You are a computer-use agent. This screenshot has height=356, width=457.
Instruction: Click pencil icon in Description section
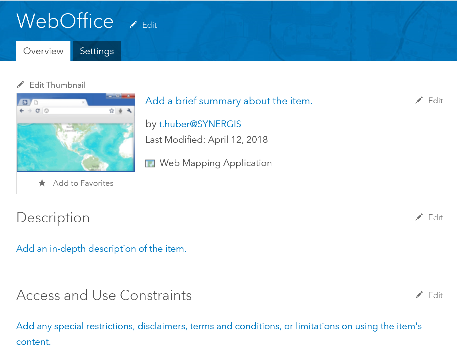(419, 217)
